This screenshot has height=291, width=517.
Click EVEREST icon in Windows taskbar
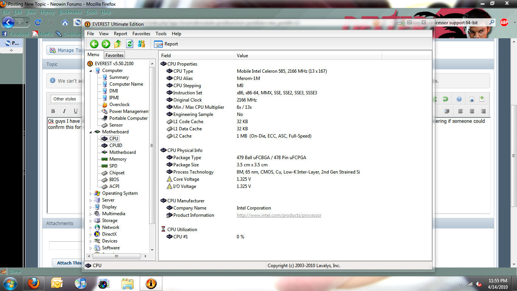[x=151, y=283]
